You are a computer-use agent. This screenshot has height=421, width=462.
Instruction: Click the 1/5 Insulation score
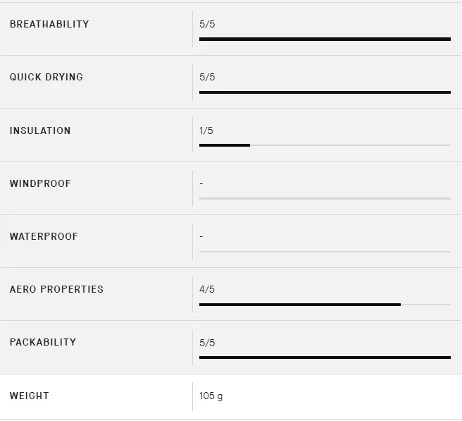pos(206,130)
